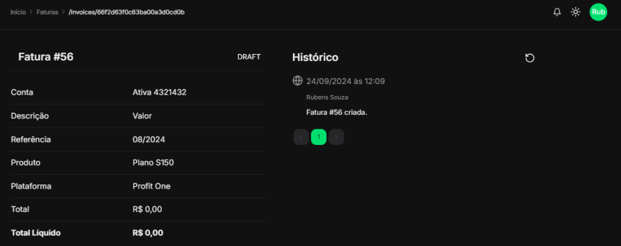Refresh the Histórico panel

click(x=529, y=57)
